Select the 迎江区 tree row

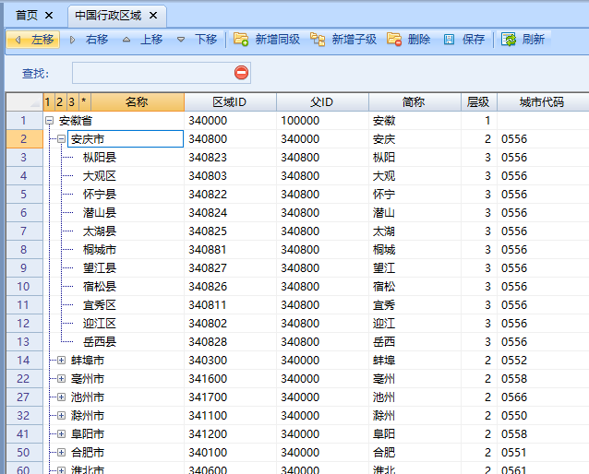point(100,323)
